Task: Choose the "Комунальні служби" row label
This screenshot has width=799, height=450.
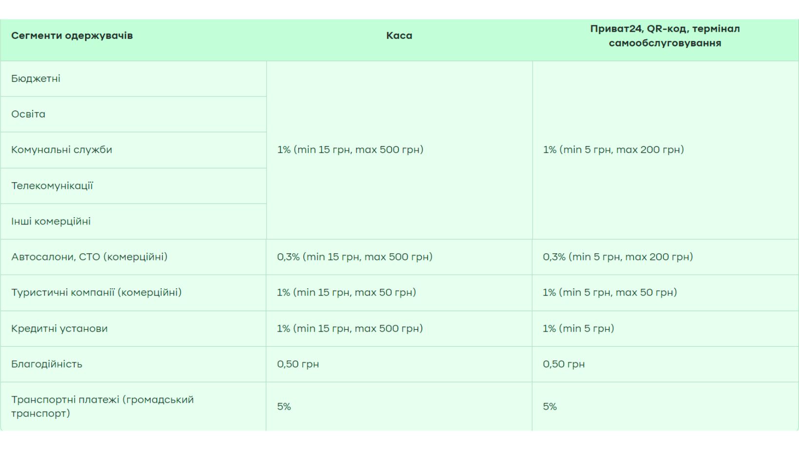Action: (62, 150)
